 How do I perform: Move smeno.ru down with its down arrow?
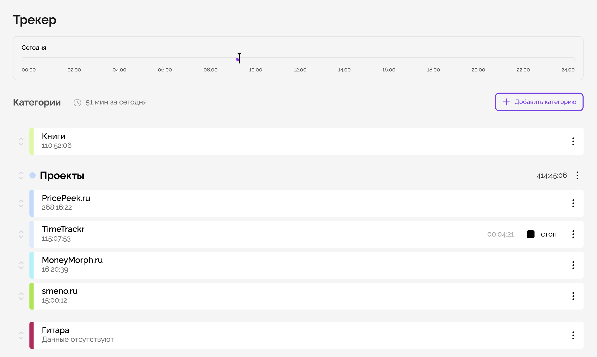[x=21, y=299]
